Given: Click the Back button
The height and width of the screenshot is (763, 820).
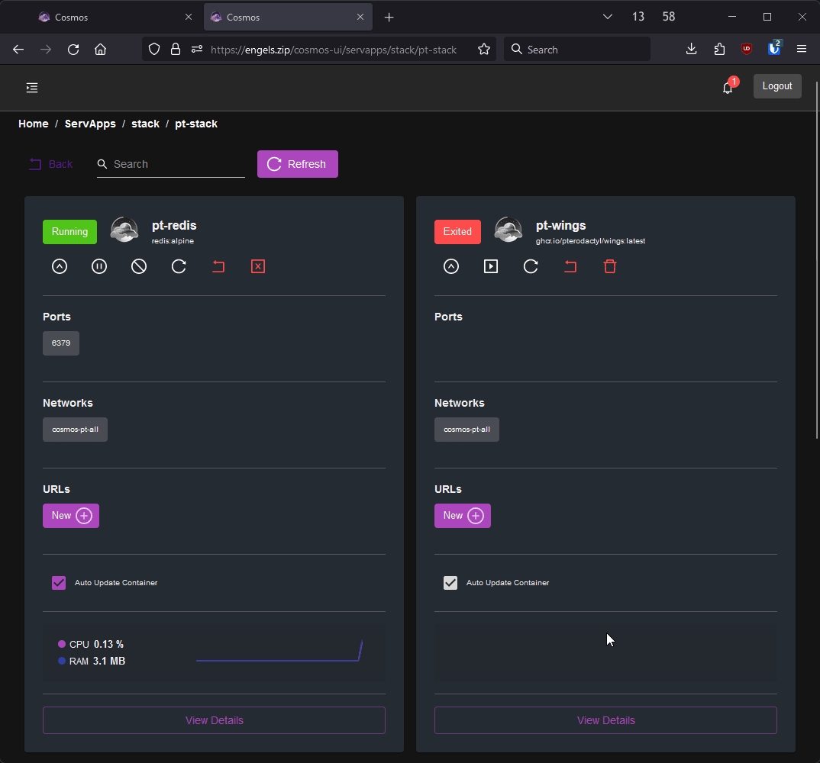Looking at the screenshot, I should click(50, 164).
